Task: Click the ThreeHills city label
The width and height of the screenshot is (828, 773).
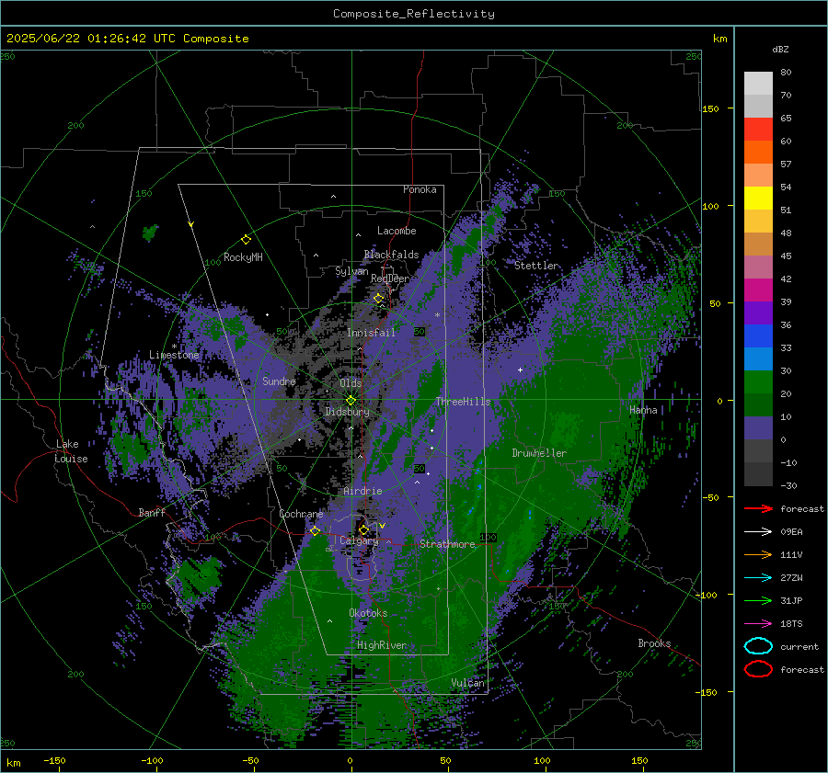Action: (x=463, y=402)
